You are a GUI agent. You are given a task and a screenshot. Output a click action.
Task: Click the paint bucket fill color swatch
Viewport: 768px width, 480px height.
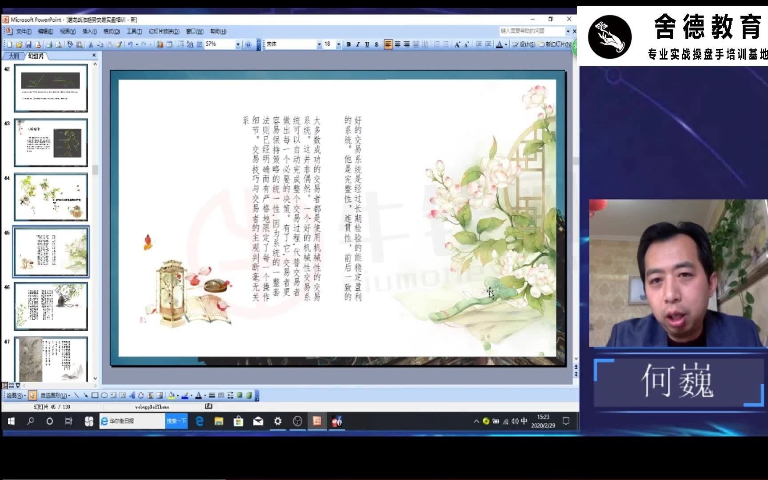click(x=172, y=396)
